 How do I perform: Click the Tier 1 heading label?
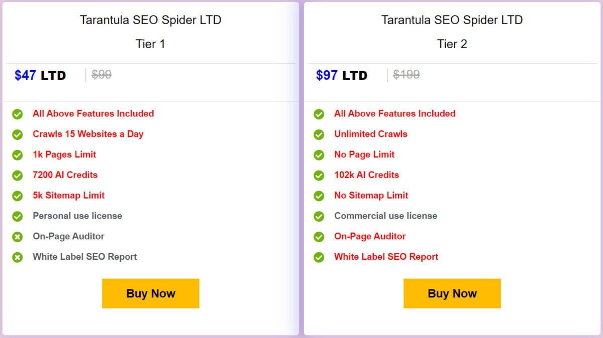coord(150,44)
